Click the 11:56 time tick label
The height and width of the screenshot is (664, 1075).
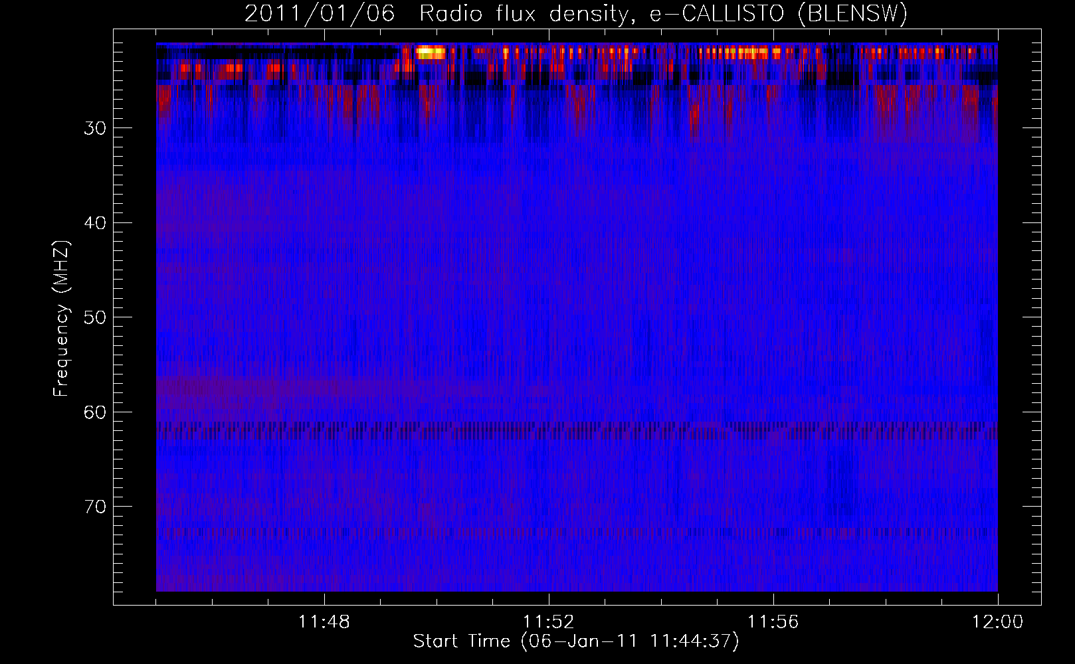point(773,622)
